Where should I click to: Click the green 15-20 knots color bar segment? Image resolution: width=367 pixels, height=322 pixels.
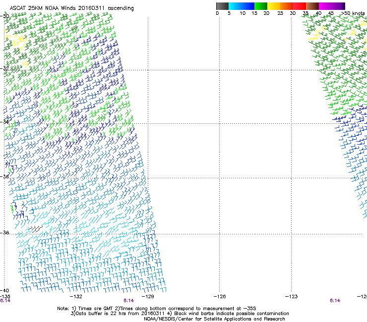click(261, 6)
